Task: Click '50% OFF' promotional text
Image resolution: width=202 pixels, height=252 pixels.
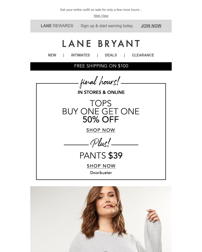Action: click(x=101, y=119)
